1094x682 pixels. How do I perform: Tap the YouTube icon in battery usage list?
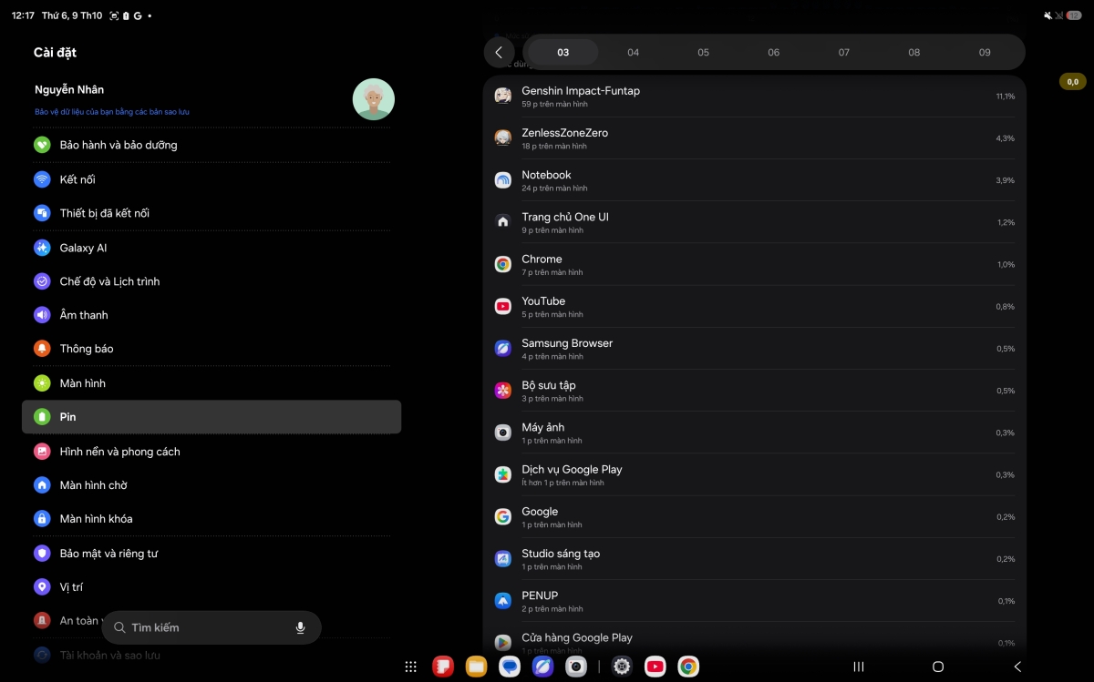pyautogui.click(x=502, y=306)
